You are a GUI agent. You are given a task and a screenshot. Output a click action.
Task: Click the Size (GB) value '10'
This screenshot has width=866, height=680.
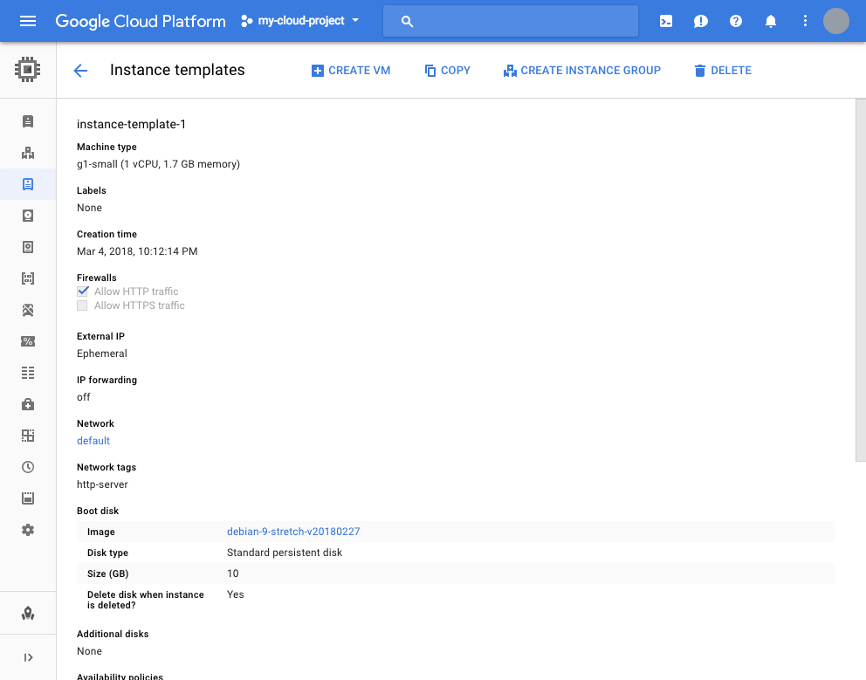click(x=233, y=574)
